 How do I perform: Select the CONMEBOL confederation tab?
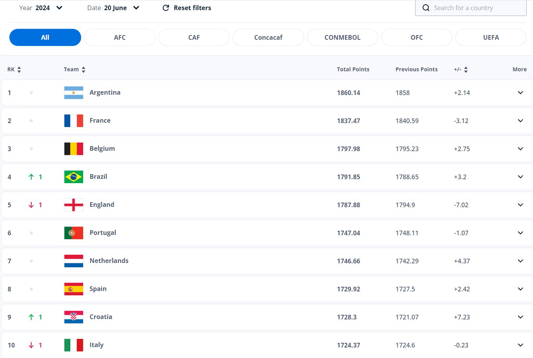click(x=342, y=37)
